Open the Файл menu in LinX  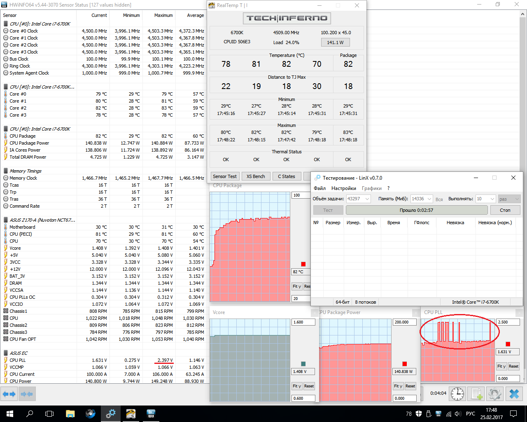point(320,188)
